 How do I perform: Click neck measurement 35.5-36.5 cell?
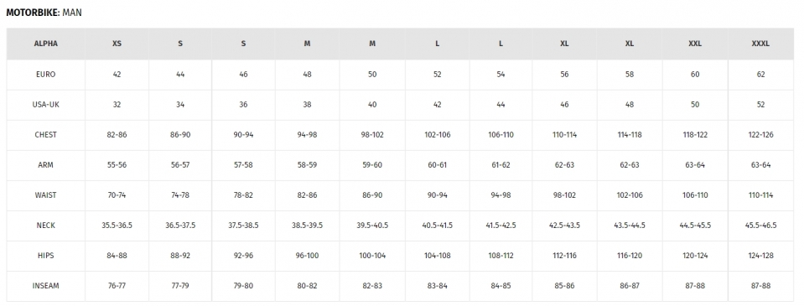pos(117,226)
